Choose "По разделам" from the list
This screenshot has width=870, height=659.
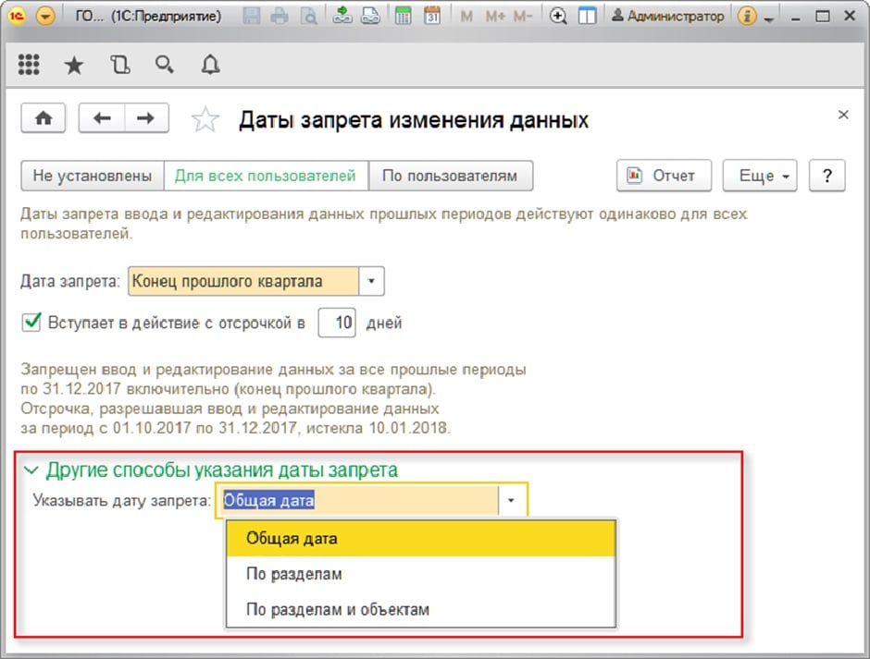pos(293,574)
